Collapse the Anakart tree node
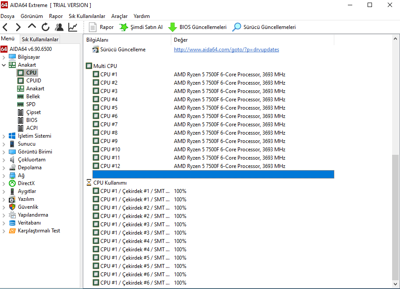400x289 pixels. point(4,65)
